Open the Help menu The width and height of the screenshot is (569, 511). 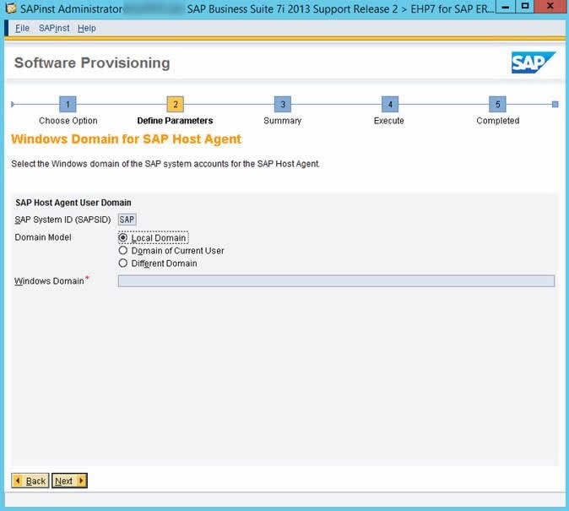pos(87,28)
